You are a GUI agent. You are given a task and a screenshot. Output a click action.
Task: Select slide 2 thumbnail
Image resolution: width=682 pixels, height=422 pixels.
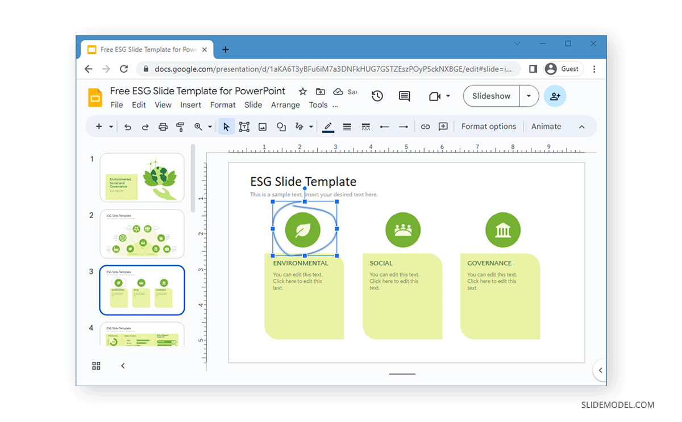(x=142, y=234)
